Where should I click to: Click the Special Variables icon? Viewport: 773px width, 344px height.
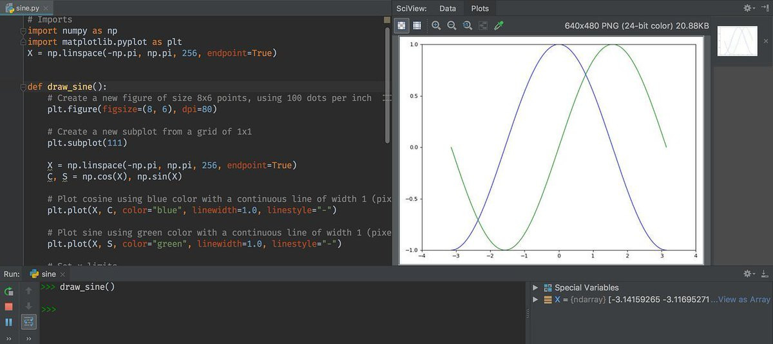[x=548, y=288]
